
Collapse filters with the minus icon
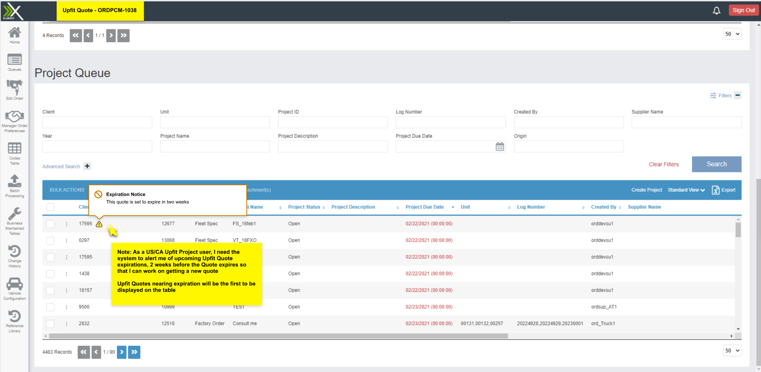coord(738,96)
